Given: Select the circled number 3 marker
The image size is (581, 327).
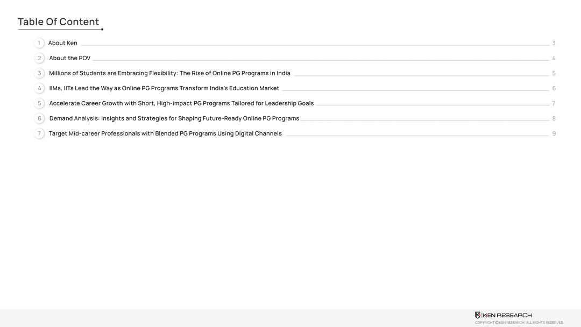Looking at the screenshot, I should (39, 73).
